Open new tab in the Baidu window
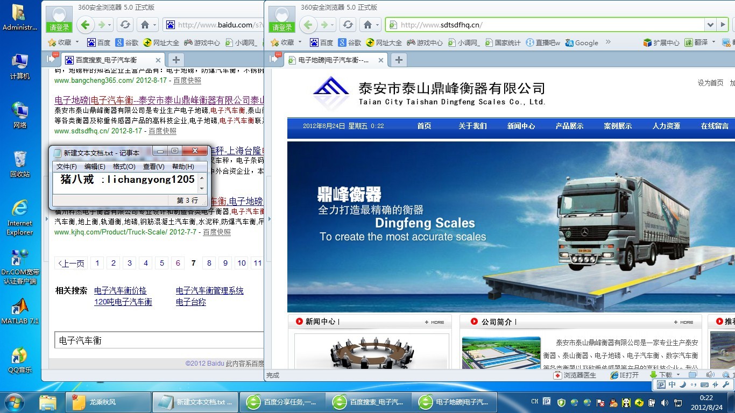The image size is (735, 413). click(x=176, y=60)
